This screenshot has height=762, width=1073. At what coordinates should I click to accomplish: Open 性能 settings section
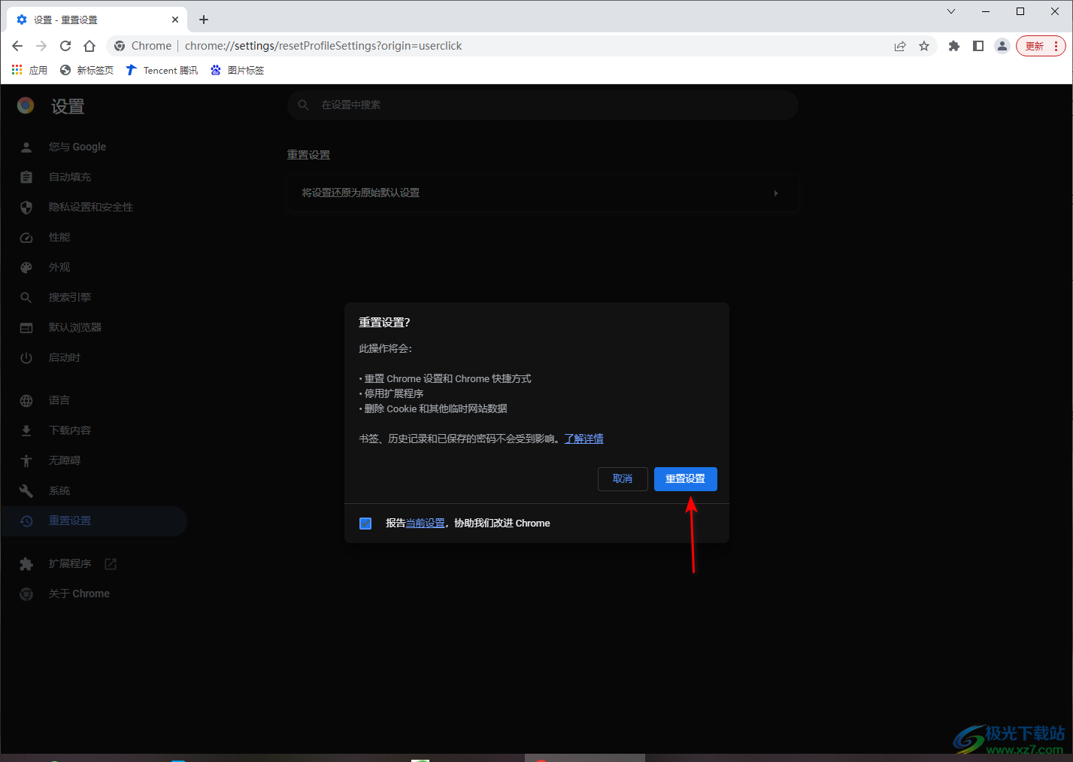(x=94, y=237)
